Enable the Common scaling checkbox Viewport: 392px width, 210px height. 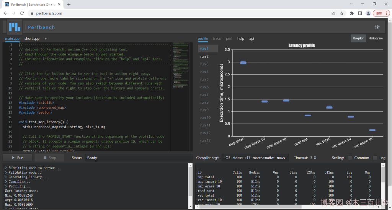click(x=350, y=158)
